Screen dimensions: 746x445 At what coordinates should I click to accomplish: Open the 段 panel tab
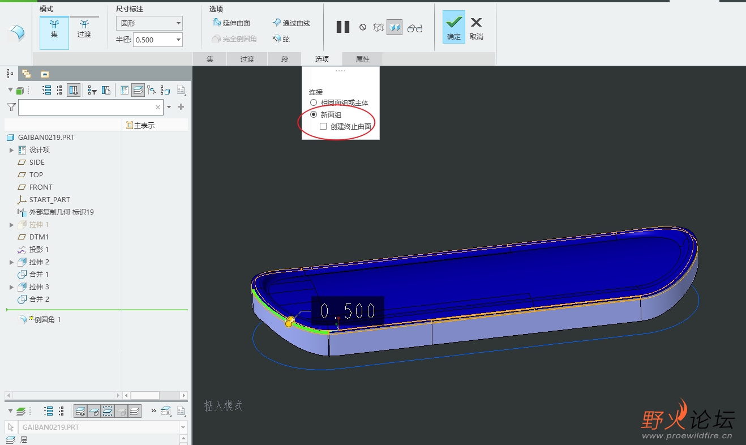(285, 59)
